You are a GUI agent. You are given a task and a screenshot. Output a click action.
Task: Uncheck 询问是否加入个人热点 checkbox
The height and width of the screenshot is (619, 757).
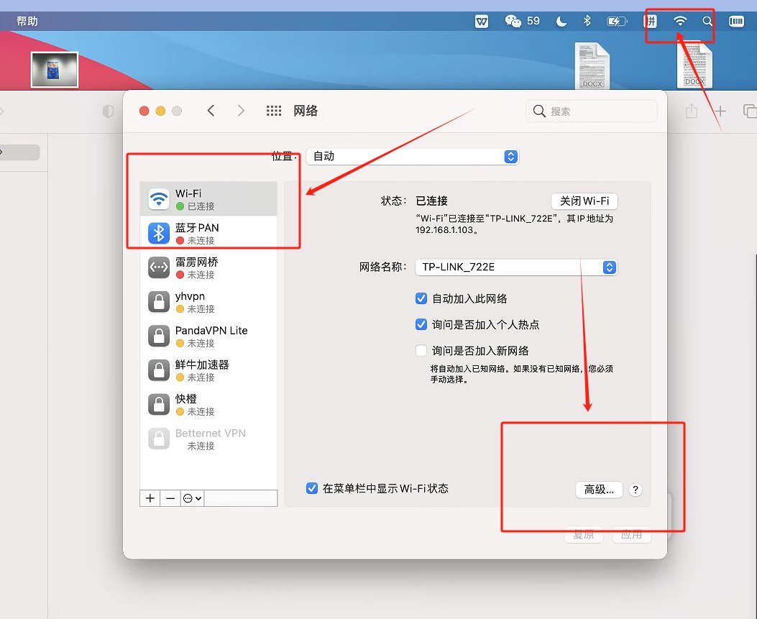coord(421,324)
